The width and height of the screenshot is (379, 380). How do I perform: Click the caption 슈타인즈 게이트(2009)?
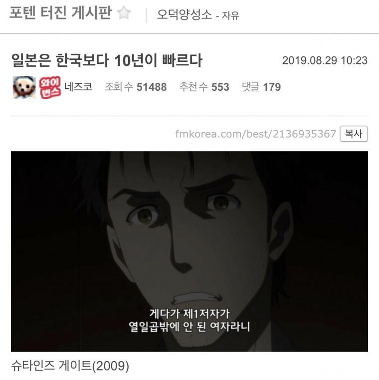(70, 366)
